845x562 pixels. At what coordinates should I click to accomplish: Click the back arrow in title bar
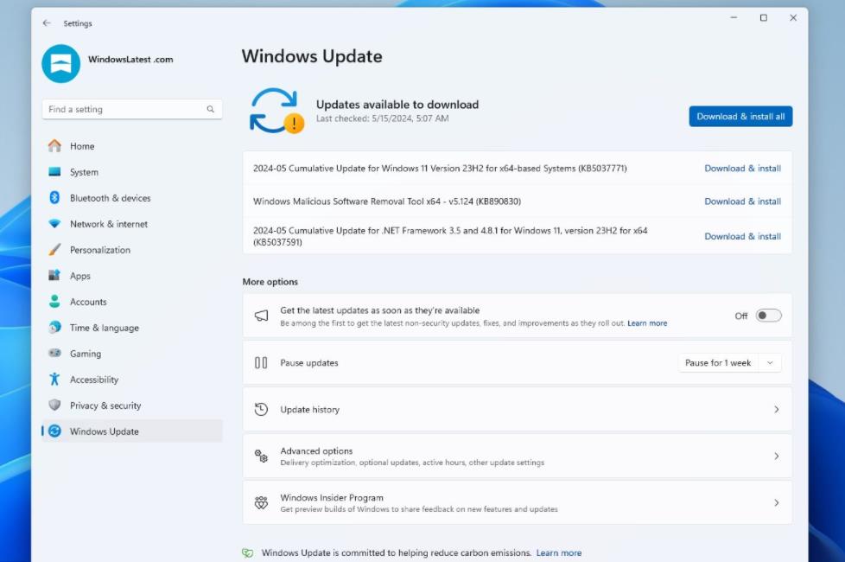click(x=47, y=23)
